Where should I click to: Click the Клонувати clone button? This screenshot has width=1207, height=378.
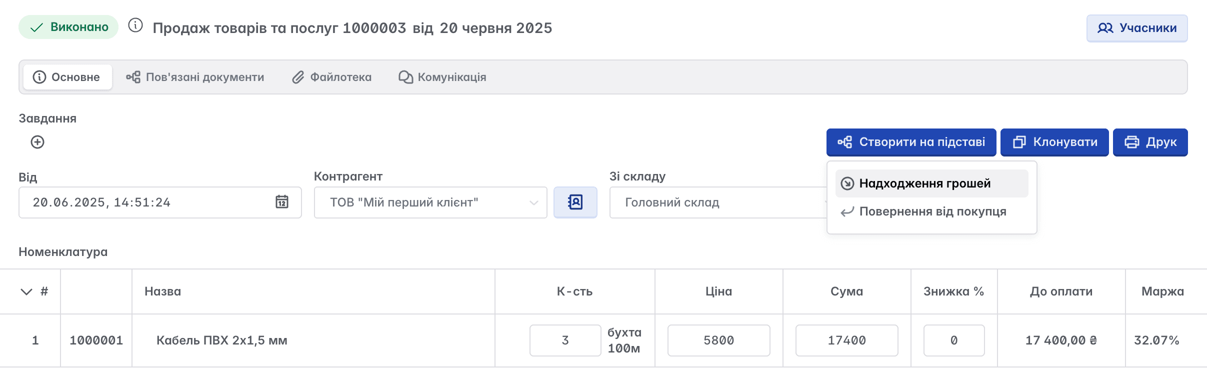click(x=1054, y=142)
